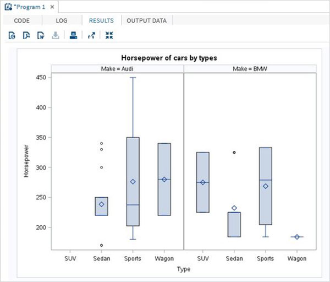View the OUTPUT DATA tab

click(x=147, y=21)
